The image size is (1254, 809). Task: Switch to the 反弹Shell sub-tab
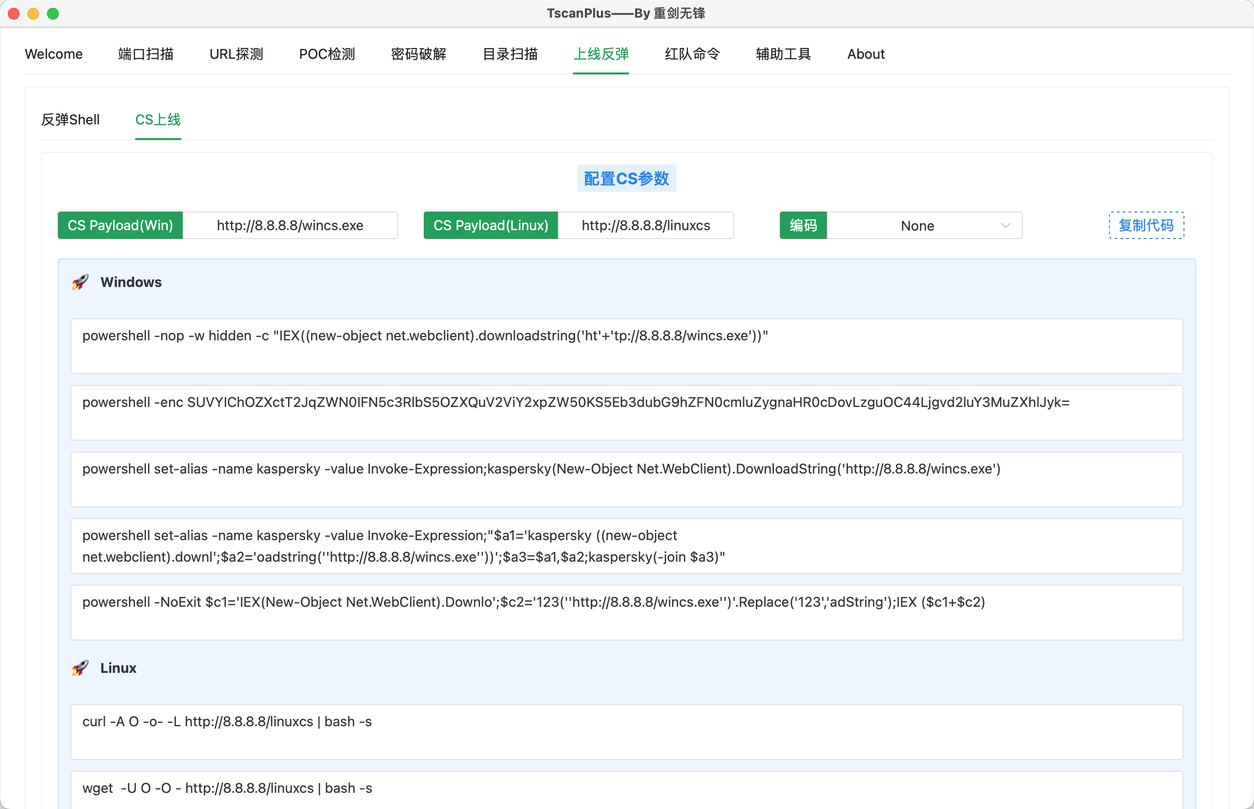coord(71,120)
